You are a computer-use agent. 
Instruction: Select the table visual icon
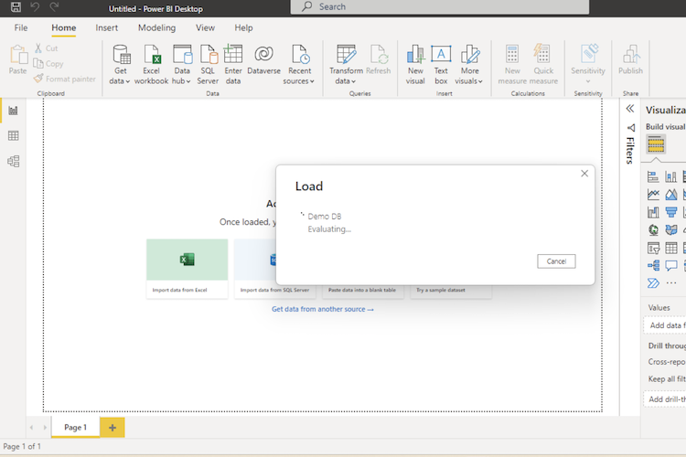point(671,248)
